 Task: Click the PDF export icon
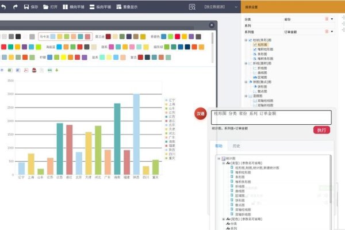pos(26,70)
